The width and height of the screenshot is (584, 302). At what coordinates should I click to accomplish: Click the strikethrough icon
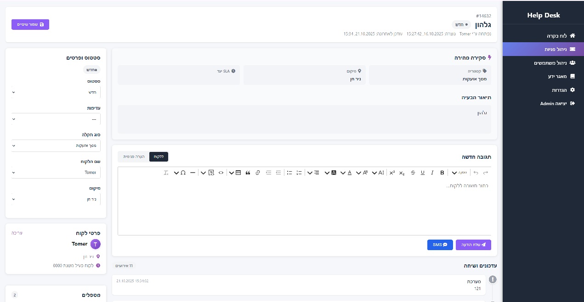click(x=413, y=173)
